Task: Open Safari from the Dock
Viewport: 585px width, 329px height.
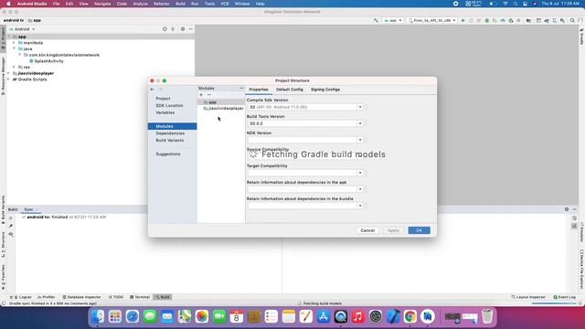Action: click(132, 317)
